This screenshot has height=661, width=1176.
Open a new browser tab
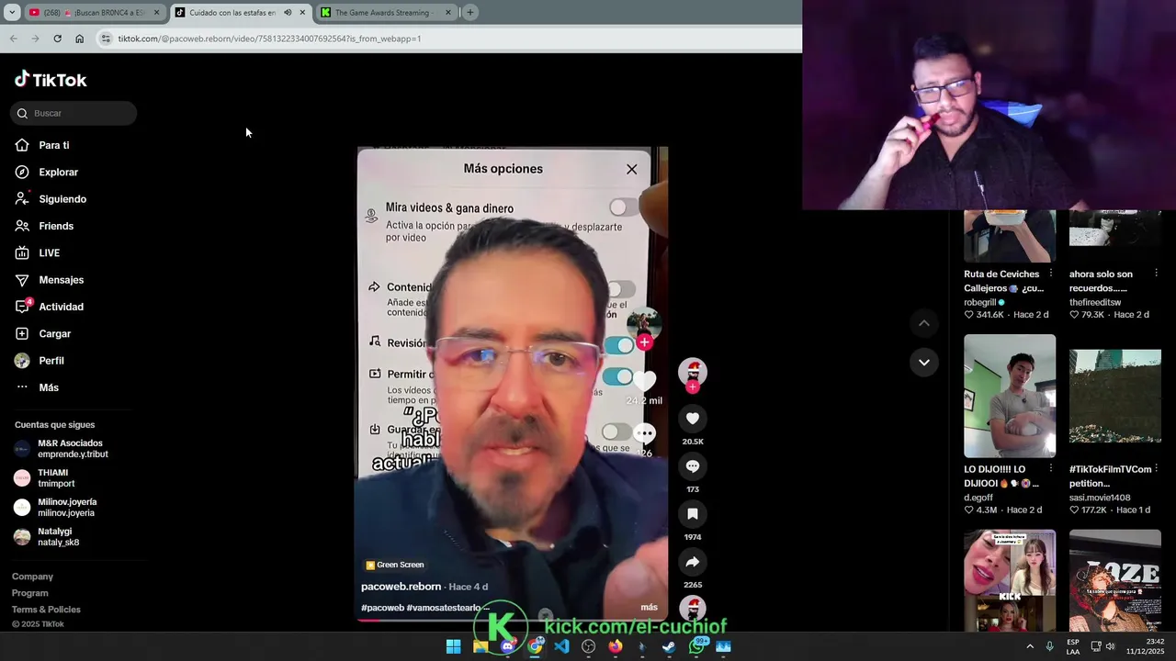469,13
